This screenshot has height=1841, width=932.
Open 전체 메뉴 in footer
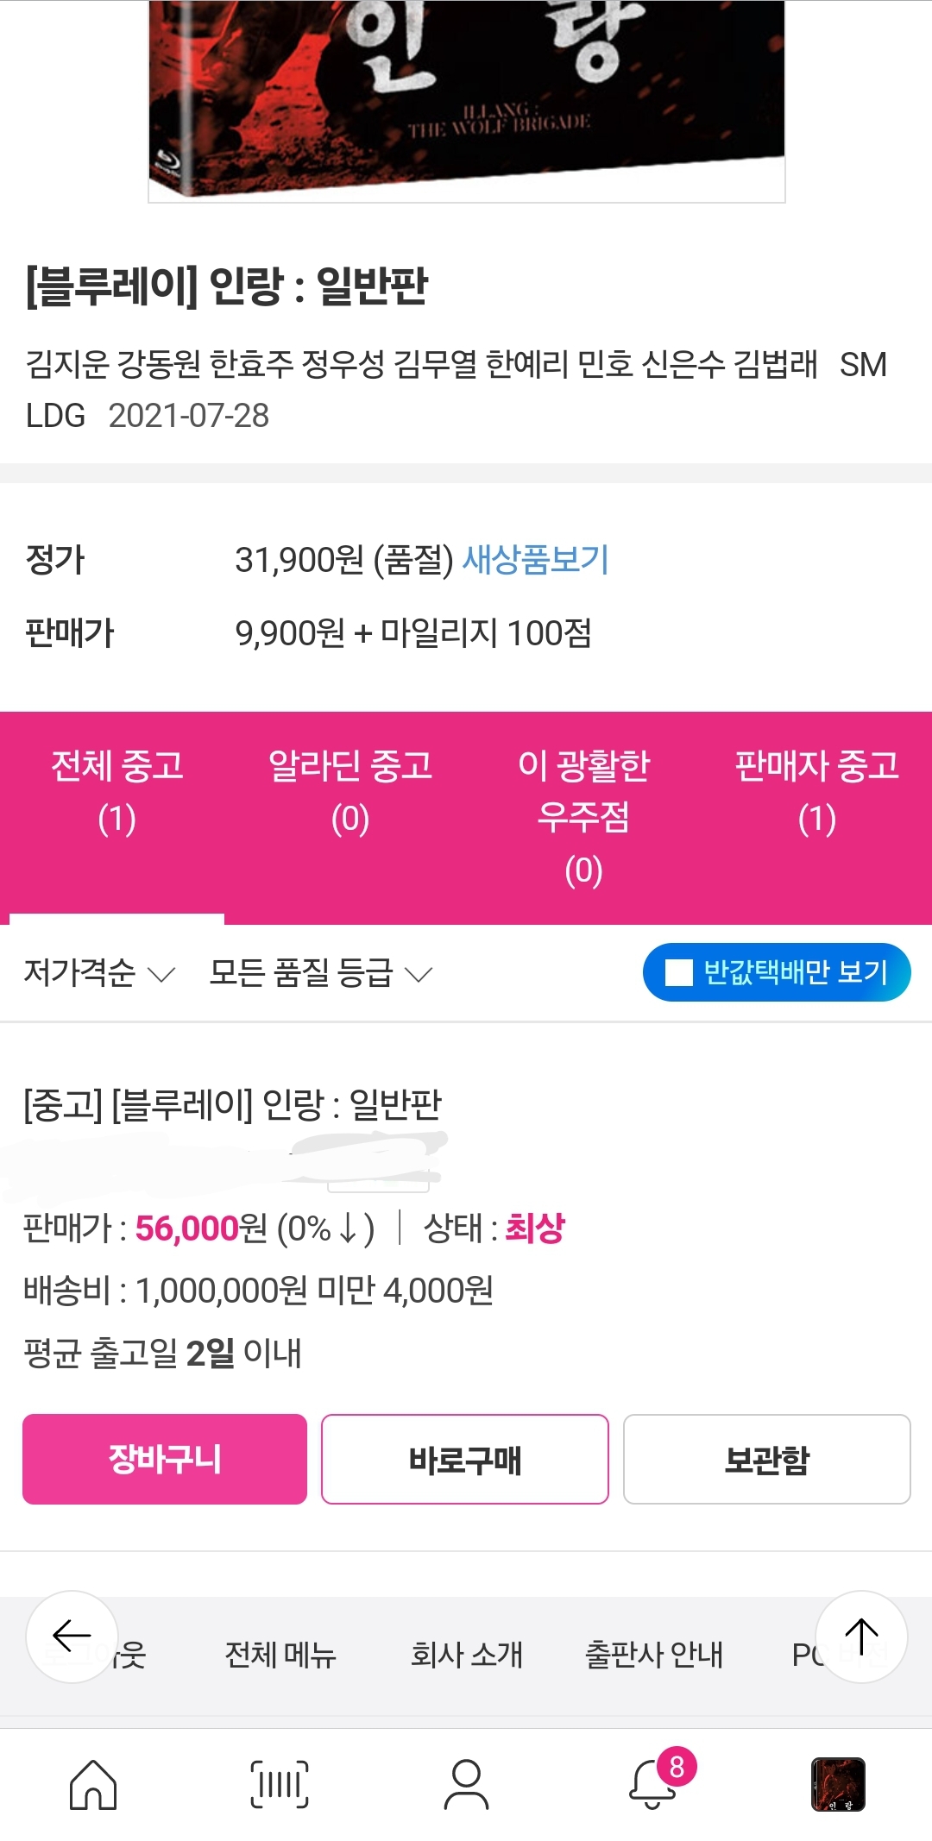280,1655
